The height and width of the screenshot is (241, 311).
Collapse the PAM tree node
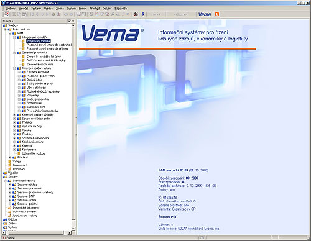[10, 33]
